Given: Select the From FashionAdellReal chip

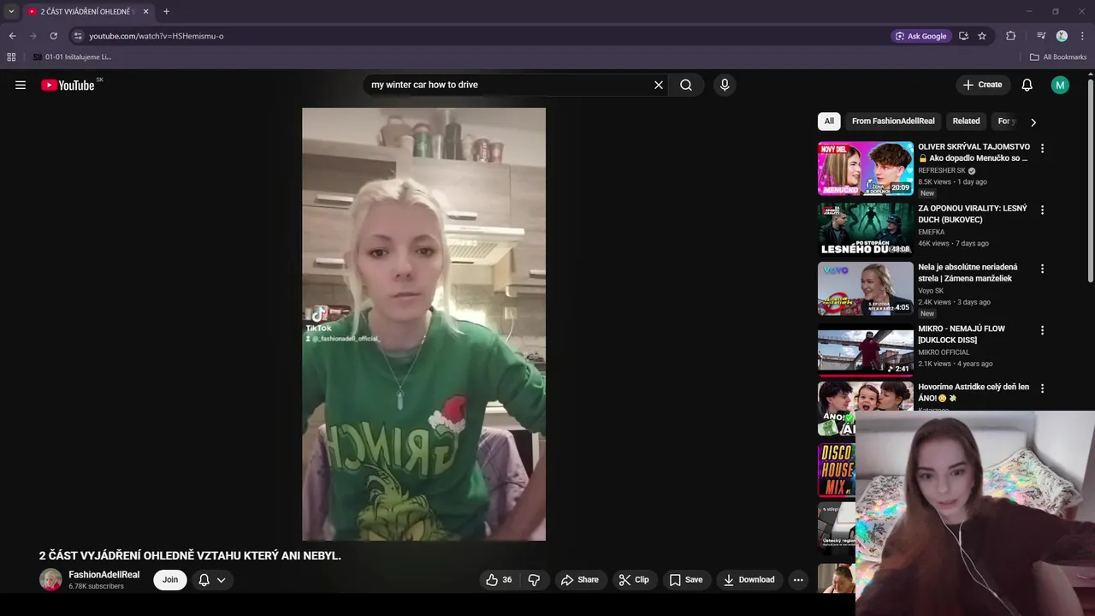Looking at the screenshot, I should [x=893, y=121].
